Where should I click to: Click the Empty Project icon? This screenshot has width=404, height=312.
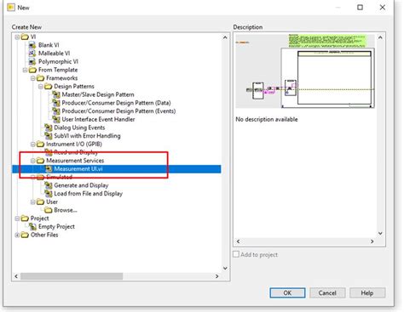click(33, 226)
